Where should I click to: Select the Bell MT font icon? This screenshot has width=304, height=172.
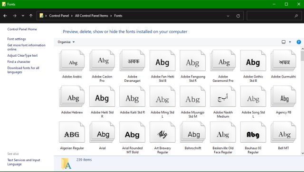coord(283,132)
